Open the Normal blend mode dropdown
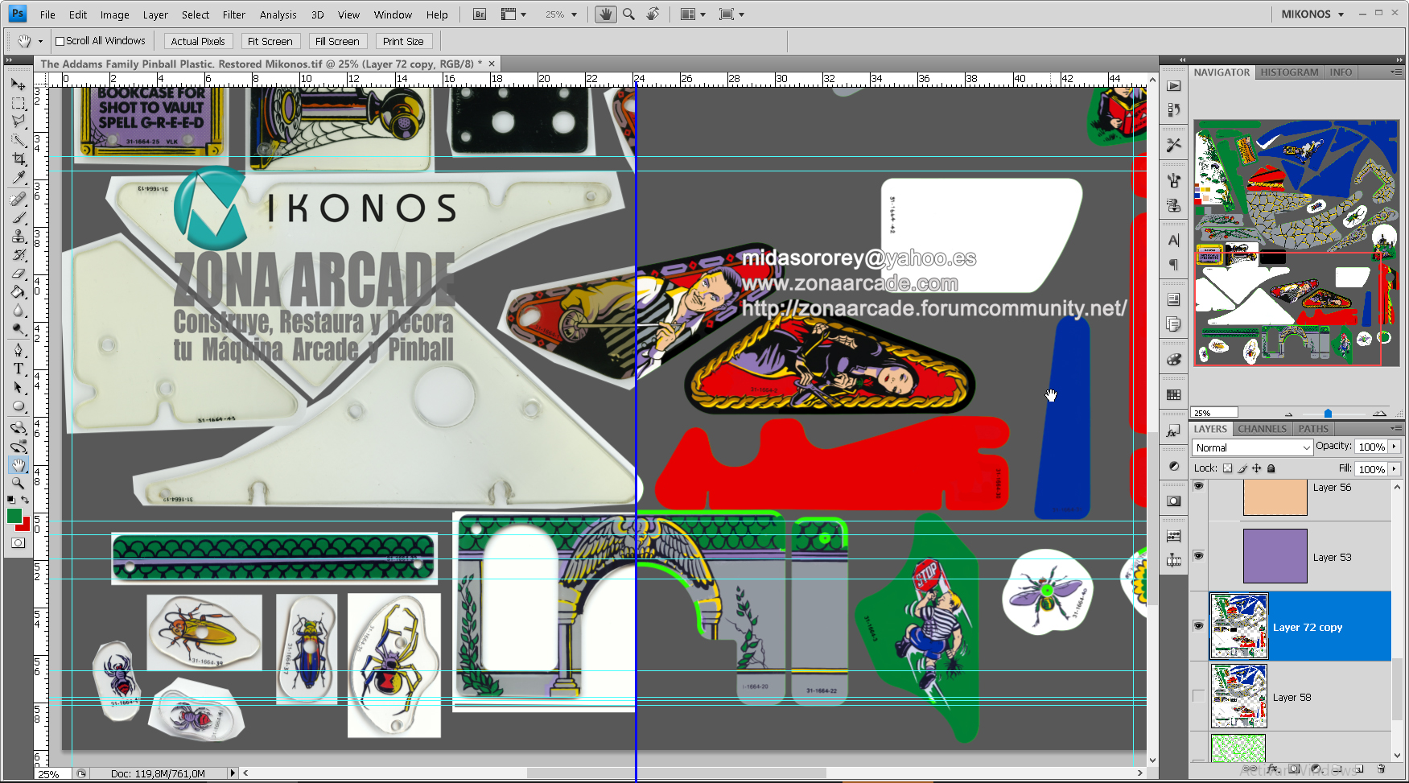The image size is (1409, 783). tap(1252, 447)
